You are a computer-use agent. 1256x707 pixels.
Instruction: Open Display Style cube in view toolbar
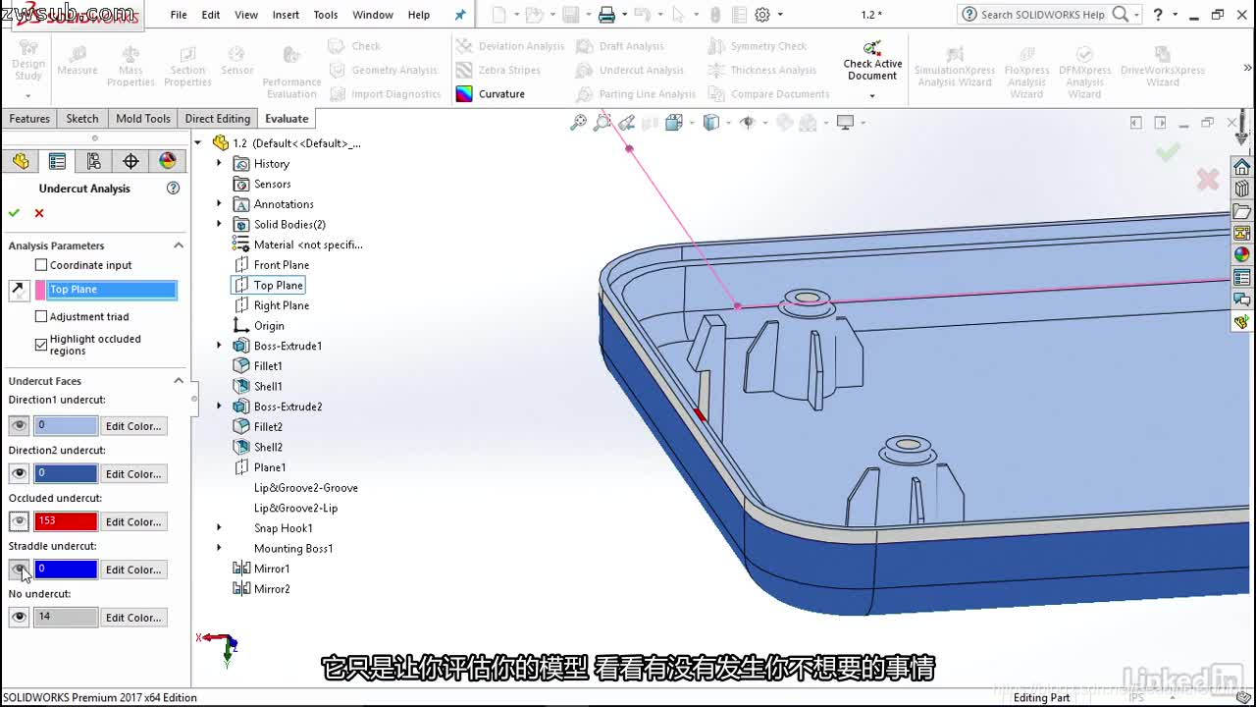coord(711,122)
